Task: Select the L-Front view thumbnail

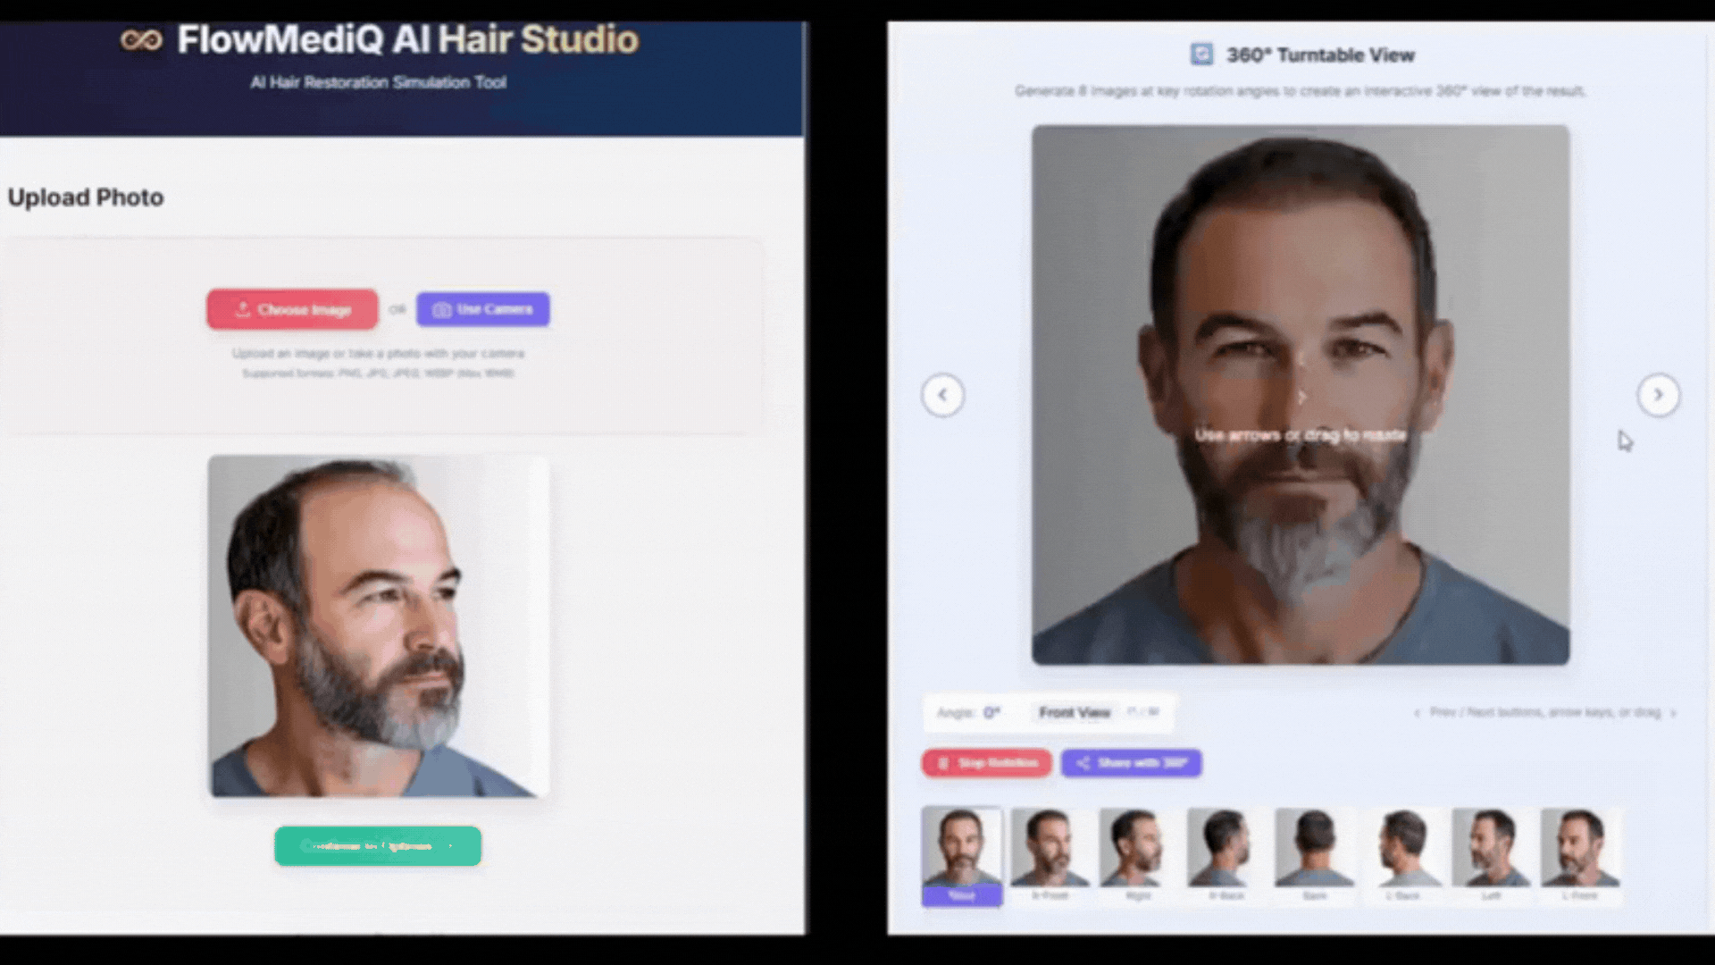Action: coord(1579,856)
